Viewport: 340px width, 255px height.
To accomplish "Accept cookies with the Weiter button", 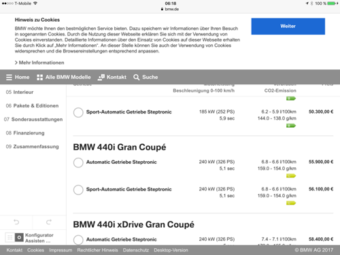I will tap(288, 27).
